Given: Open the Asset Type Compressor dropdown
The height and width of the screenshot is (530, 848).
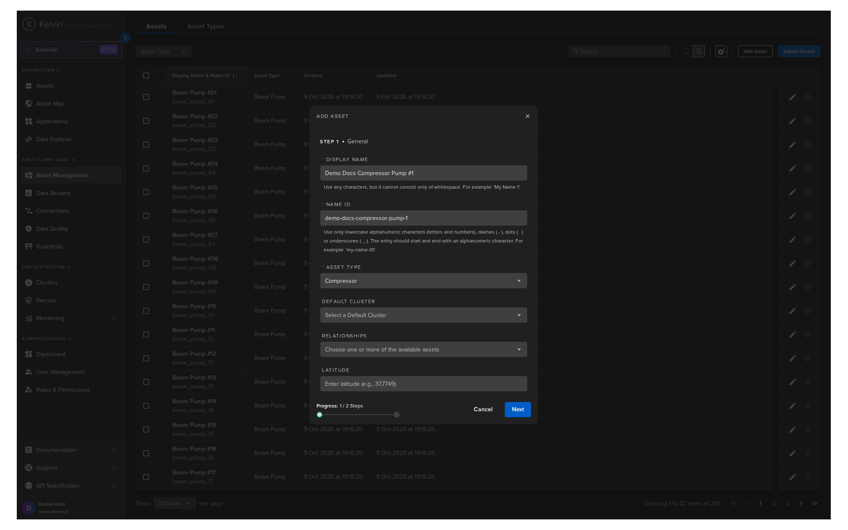Looking at the screenshot, I should (423, 281).
